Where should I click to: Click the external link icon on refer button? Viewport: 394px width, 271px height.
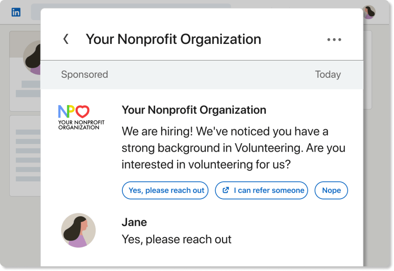[226, 190]
